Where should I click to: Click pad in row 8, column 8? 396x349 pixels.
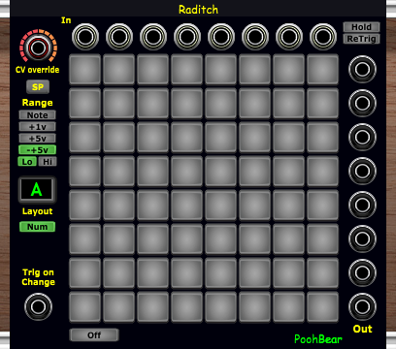pos(322,306)
